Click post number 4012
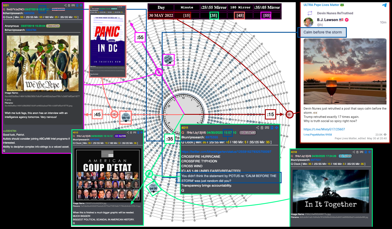 pos(75,133)
